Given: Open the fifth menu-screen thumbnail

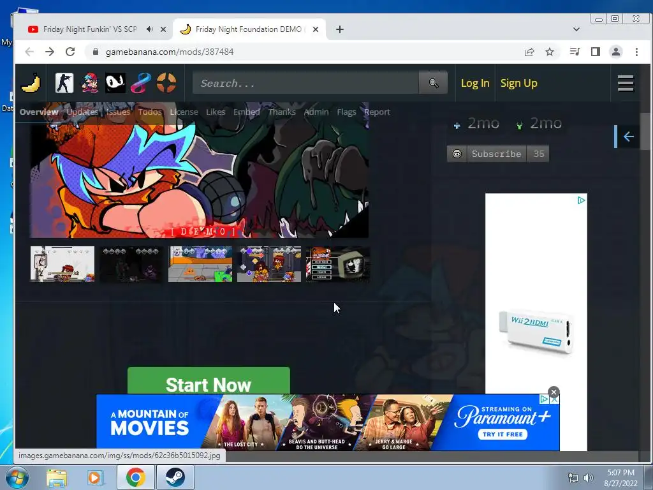Looking at the screenshot, I should click(x=338, y=264).
